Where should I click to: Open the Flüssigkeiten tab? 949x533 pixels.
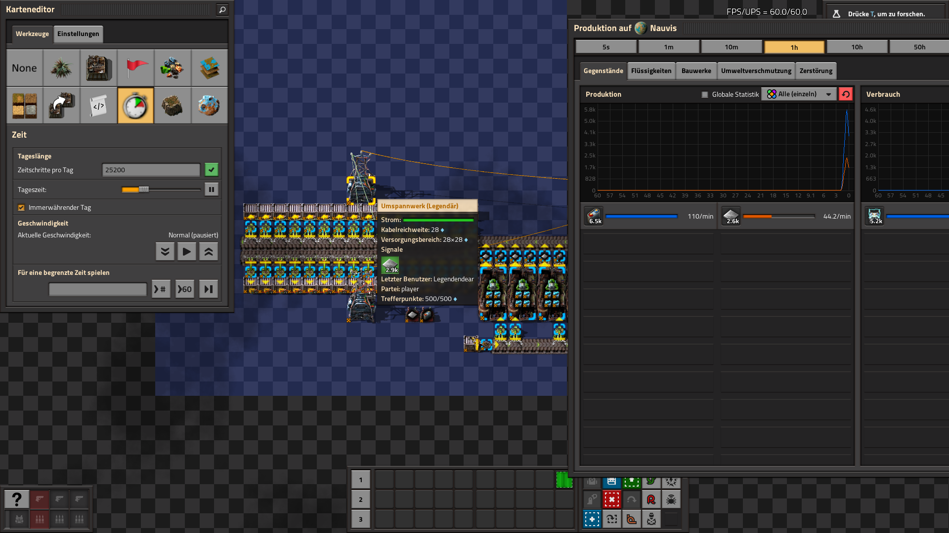point(651,71)
